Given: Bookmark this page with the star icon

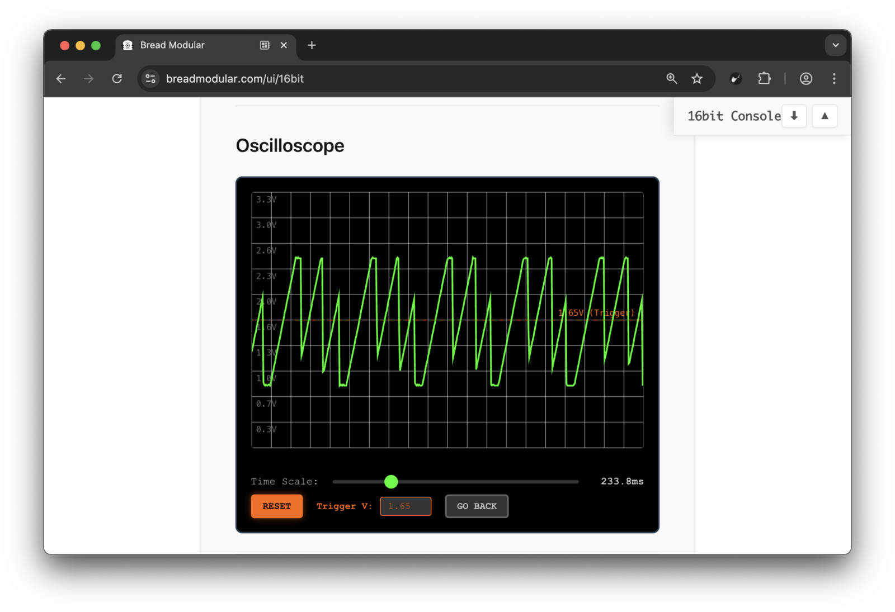Looking at the screenshot, I should [x=697, y=79].
